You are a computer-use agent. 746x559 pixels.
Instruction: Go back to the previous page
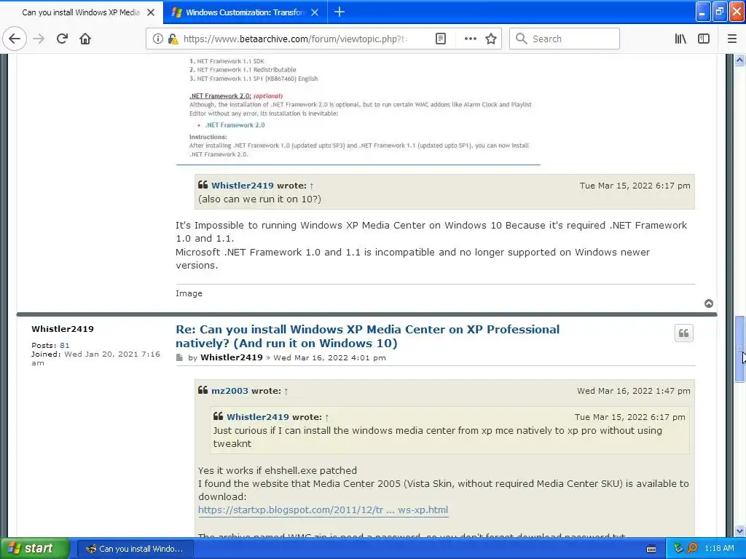click(x=15, y=39)
